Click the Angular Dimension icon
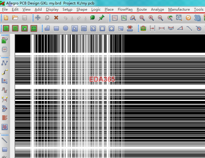 [x=180, y=28]
